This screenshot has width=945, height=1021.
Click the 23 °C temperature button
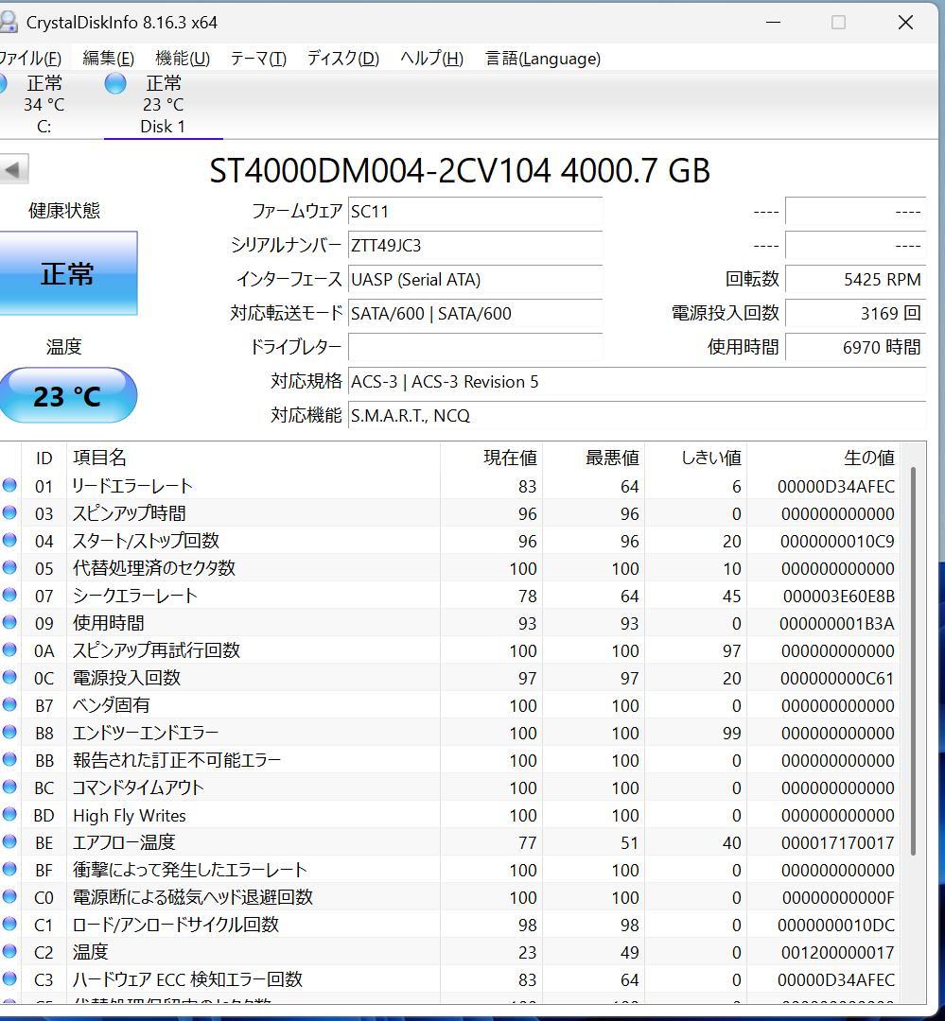(68, 395)
